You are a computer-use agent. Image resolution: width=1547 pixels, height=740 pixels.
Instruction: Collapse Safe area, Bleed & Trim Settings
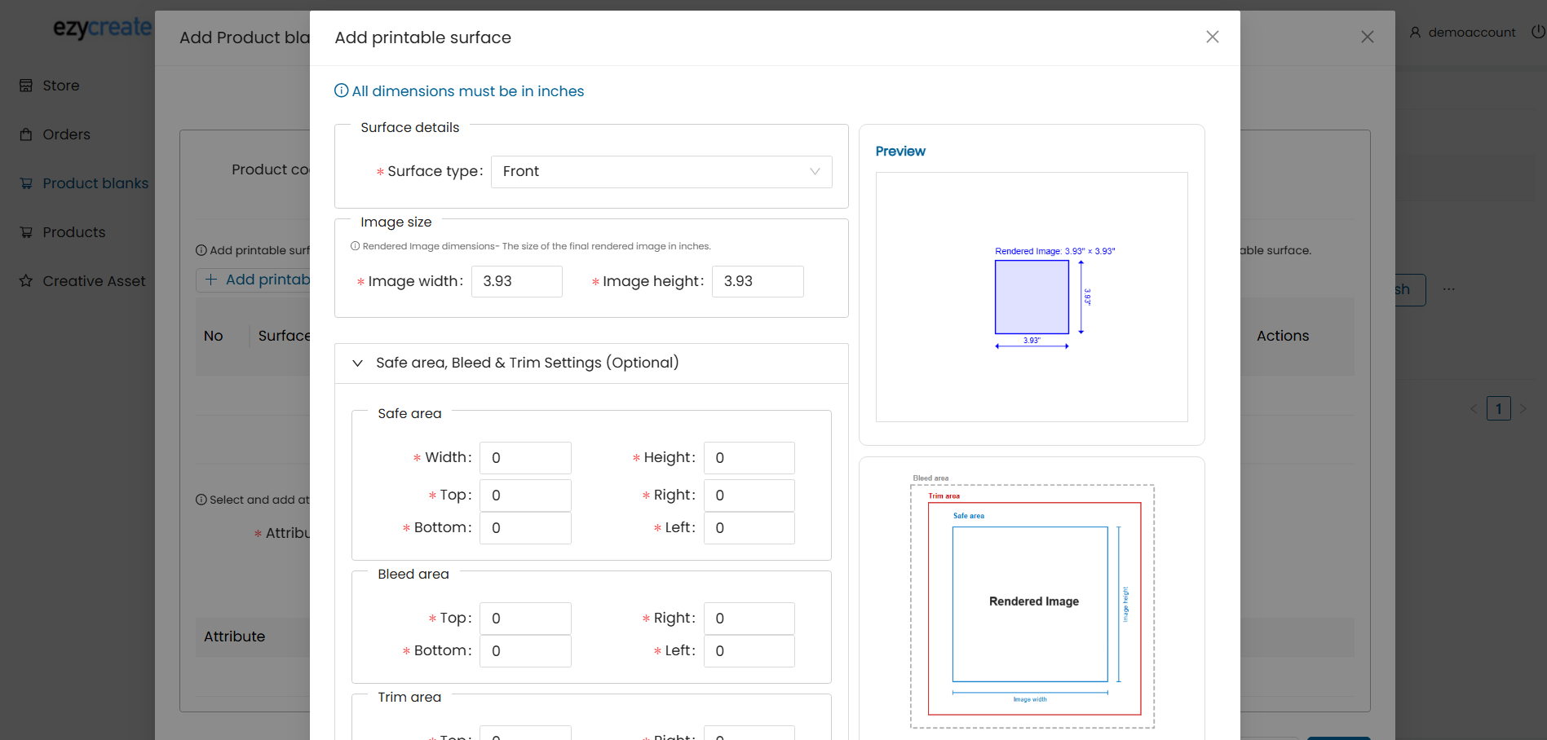tap(357, 363)
